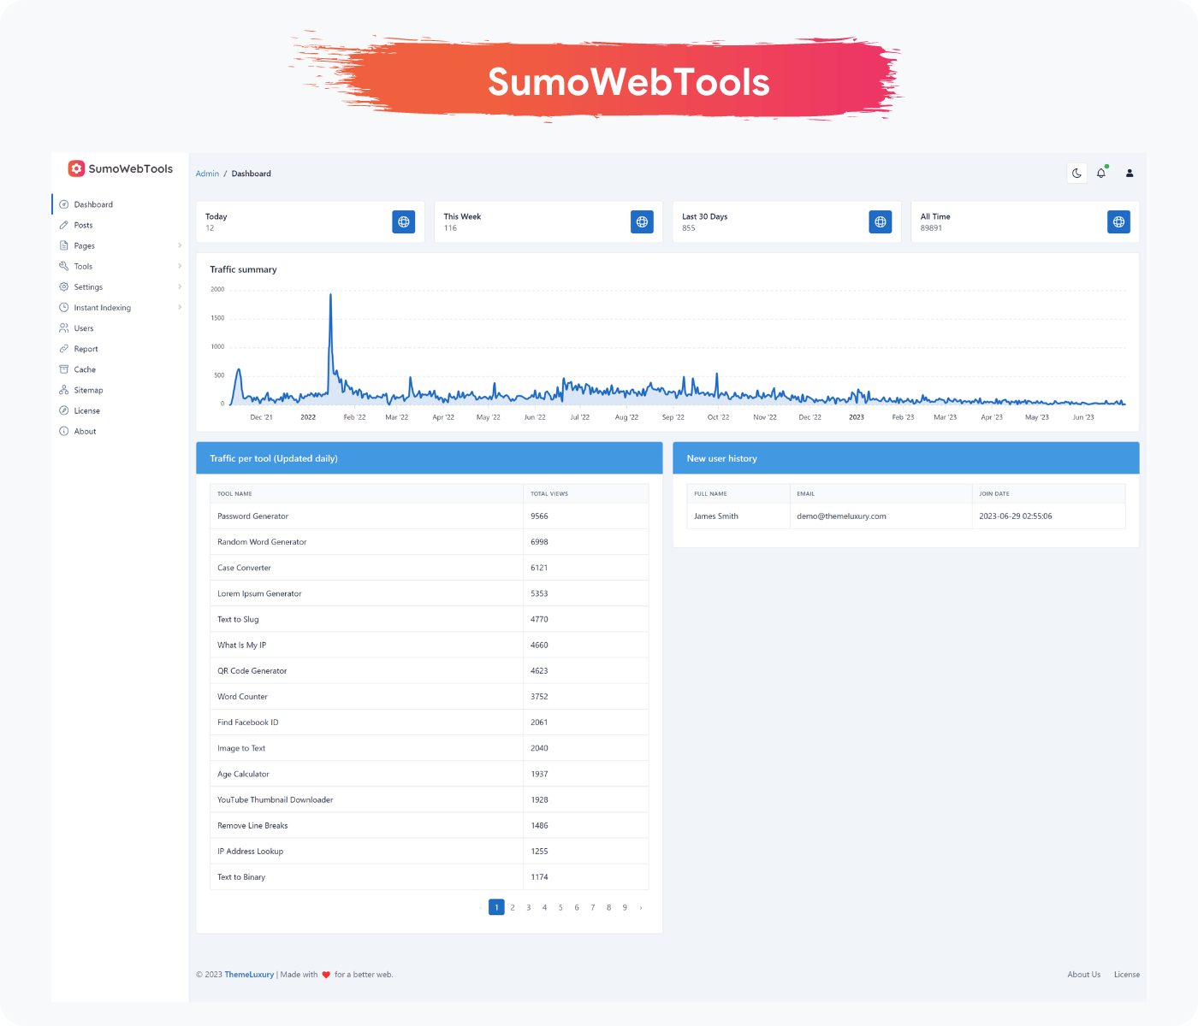
Task: Click the SumoWebTools logo icon
Action: click(76, 168)
